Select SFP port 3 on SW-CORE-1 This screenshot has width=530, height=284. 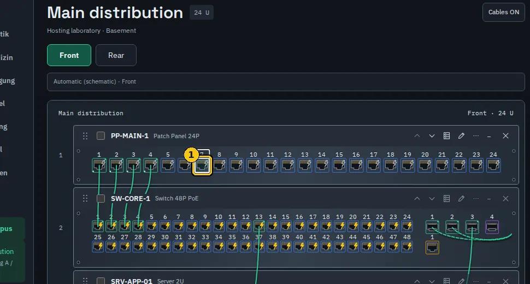pyautogui.click(x=472, y=227)
